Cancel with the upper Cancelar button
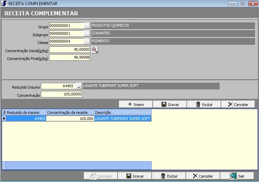 coord(238,104)
